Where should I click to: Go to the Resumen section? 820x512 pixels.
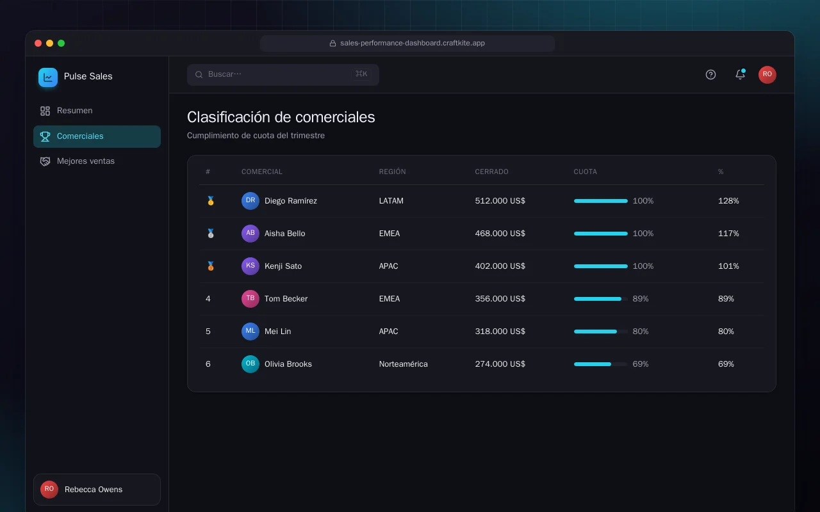tap(97, 111)
